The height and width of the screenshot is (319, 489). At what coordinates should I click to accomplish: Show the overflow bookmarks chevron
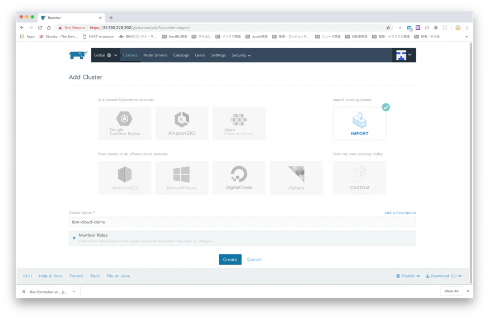(467, 36)
